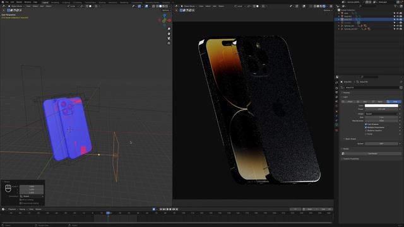Select Area.002 row in the outliner

click(x=369, y=20)
